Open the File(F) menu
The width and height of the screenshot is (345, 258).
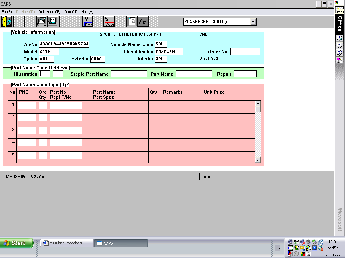point(7,12)
